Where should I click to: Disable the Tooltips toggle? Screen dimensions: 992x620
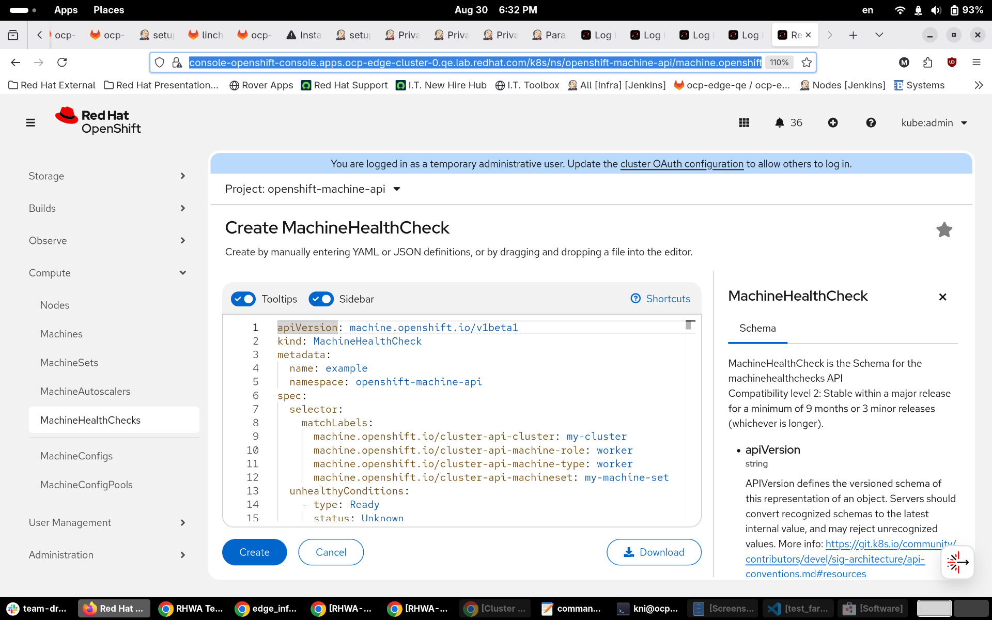click(243, 299)
